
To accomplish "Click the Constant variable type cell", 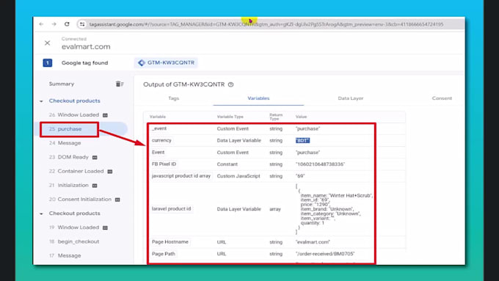I will 227,164.
